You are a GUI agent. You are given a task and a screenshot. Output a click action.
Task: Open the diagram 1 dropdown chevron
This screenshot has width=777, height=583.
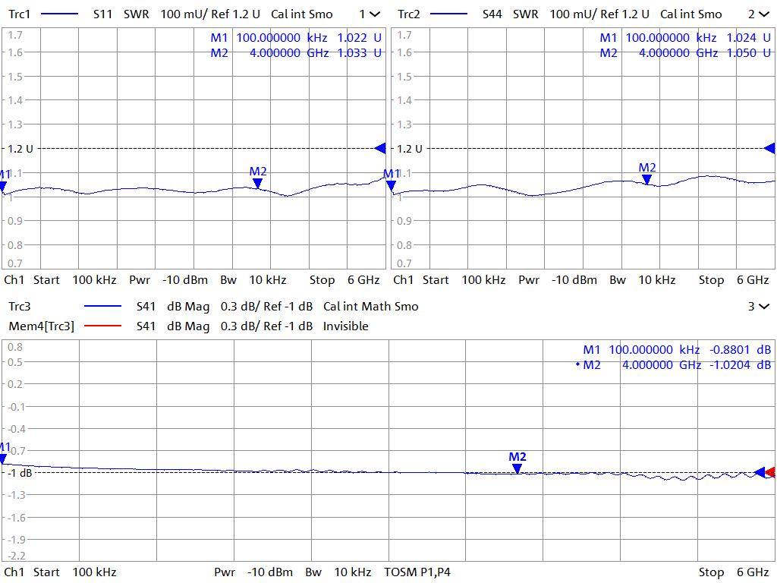[375, 14]
